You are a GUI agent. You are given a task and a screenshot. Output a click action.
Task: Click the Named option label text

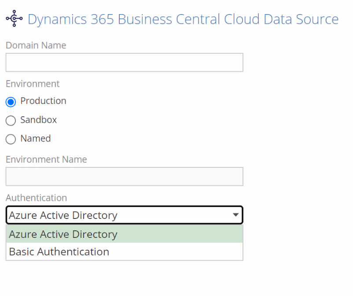(x=35, y=138)
